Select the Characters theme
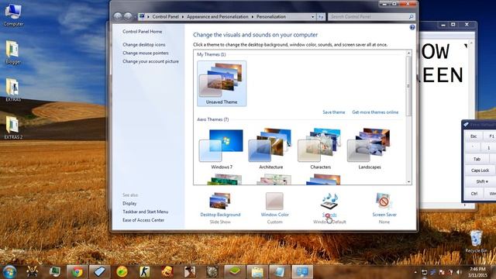Screen dimensions: 496x279 click(320, 149)
